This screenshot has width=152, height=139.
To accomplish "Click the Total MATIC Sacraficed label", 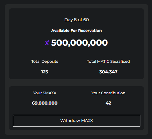I will [108, 61].
